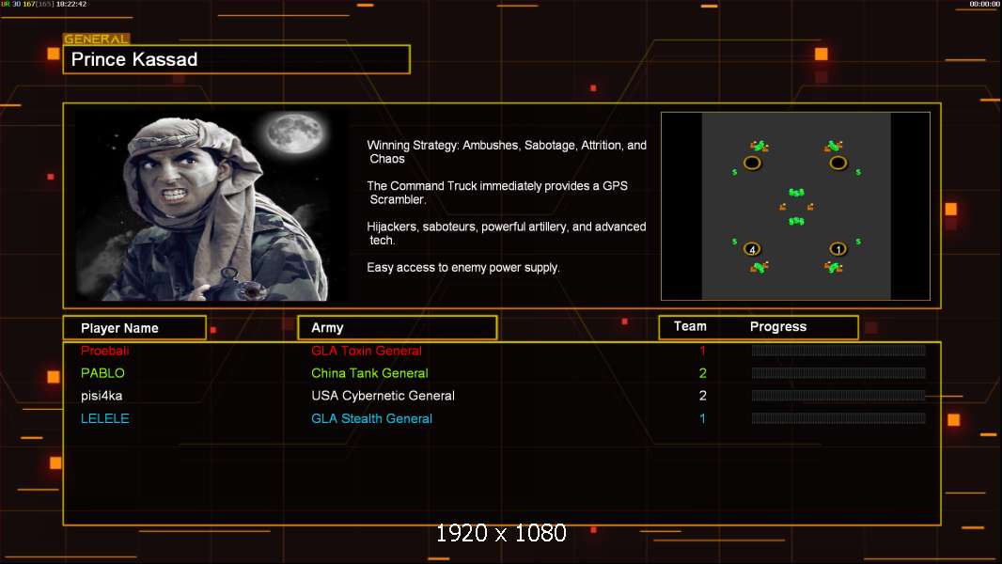Click dollar marker right of top-right start circle
The image size is (1002, 564).
(858, 172)
